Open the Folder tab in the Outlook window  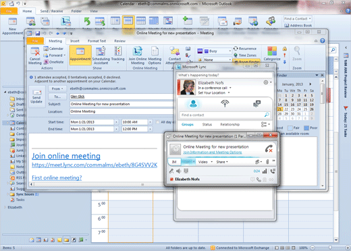(76, 11)
